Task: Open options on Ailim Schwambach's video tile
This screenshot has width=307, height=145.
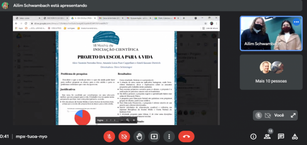Action: click(296, 22)
